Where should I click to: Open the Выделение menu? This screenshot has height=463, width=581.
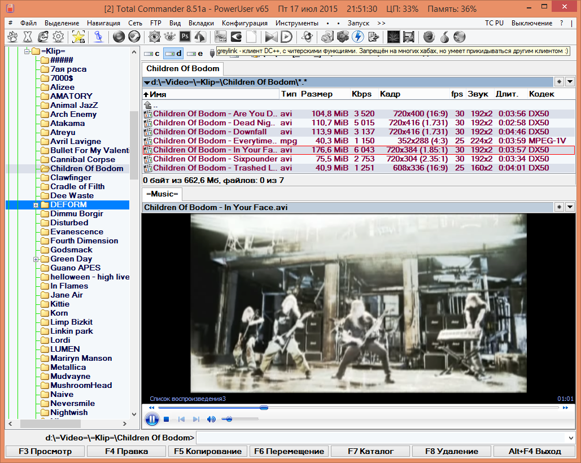62,23
